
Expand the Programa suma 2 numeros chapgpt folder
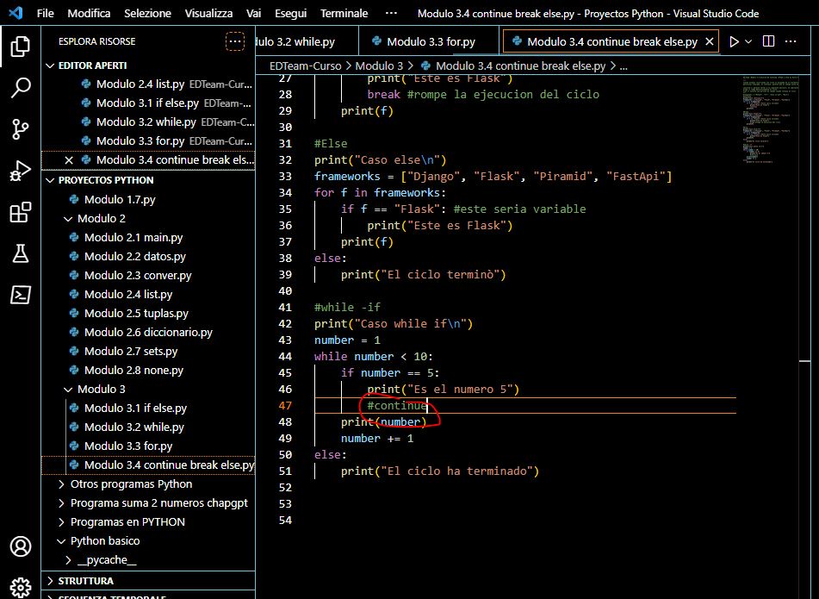point(148,502)
